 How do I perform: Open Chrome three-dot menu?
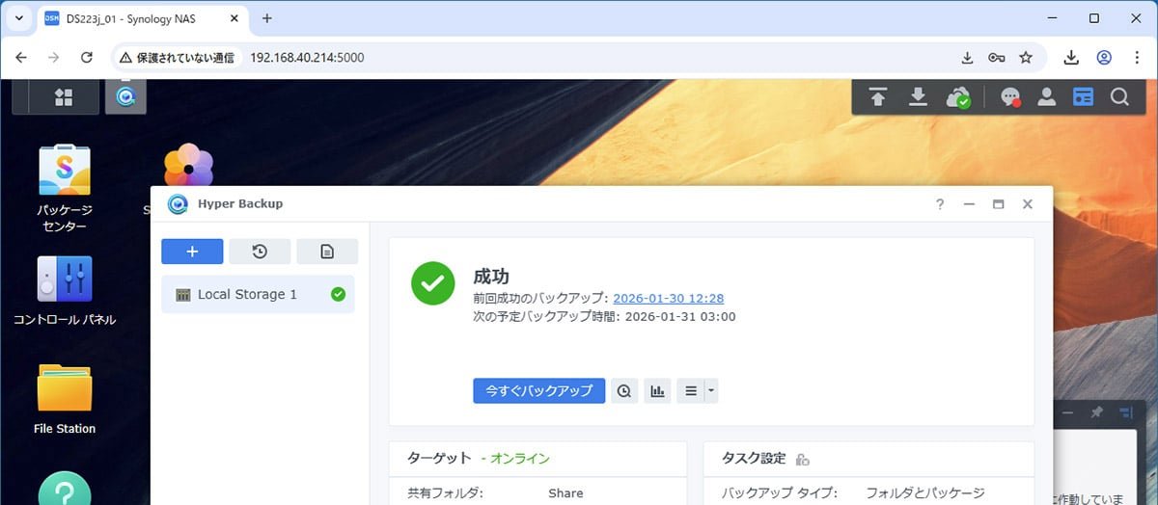tap(1136, 58)
